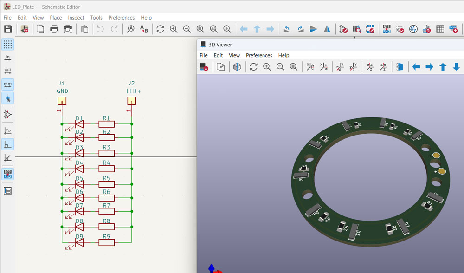This screenshot has width=464, height=273.
Task: Click the Mirror horizontally icon in schematic toolbar
Action: pyautogui.click(x=327, y=29)
